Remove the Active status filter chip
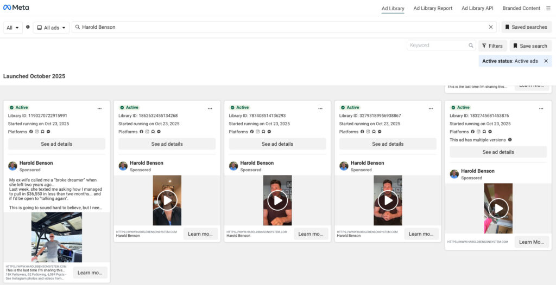The height and width of the screenshot is (285, 556). point(546,61)
